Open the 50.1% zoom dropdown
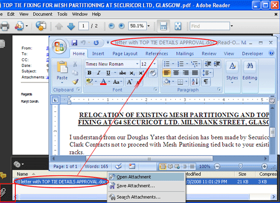Viewport: 280px width, 203px height. [x=148, y=26]
